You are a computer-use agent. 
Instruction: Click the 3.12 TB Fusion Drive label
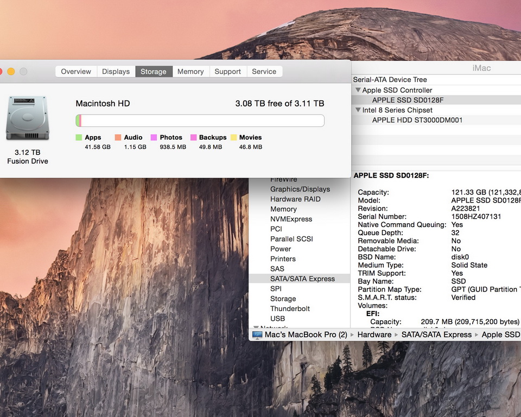(28, 157)
